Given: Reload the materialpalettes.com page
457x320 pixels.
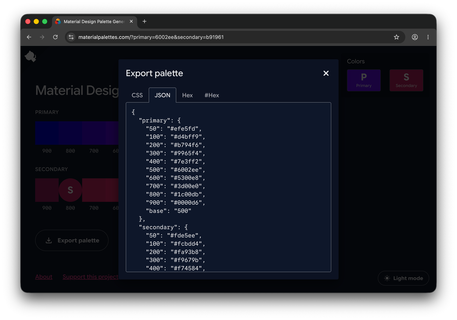Looking at the screenshot, I should (x=55, y=37).
